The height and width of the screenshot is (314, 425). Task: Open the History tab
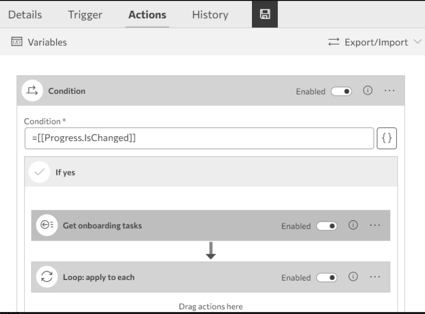[210, 15]
